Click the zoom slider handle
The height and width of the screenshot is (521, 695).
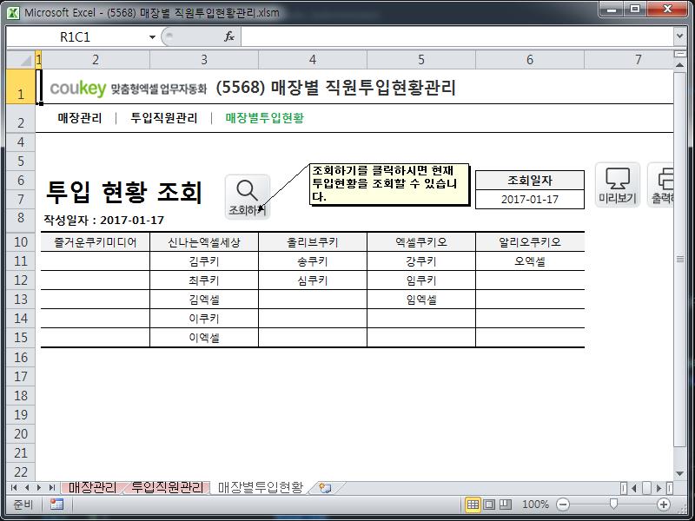coord(613,504)
